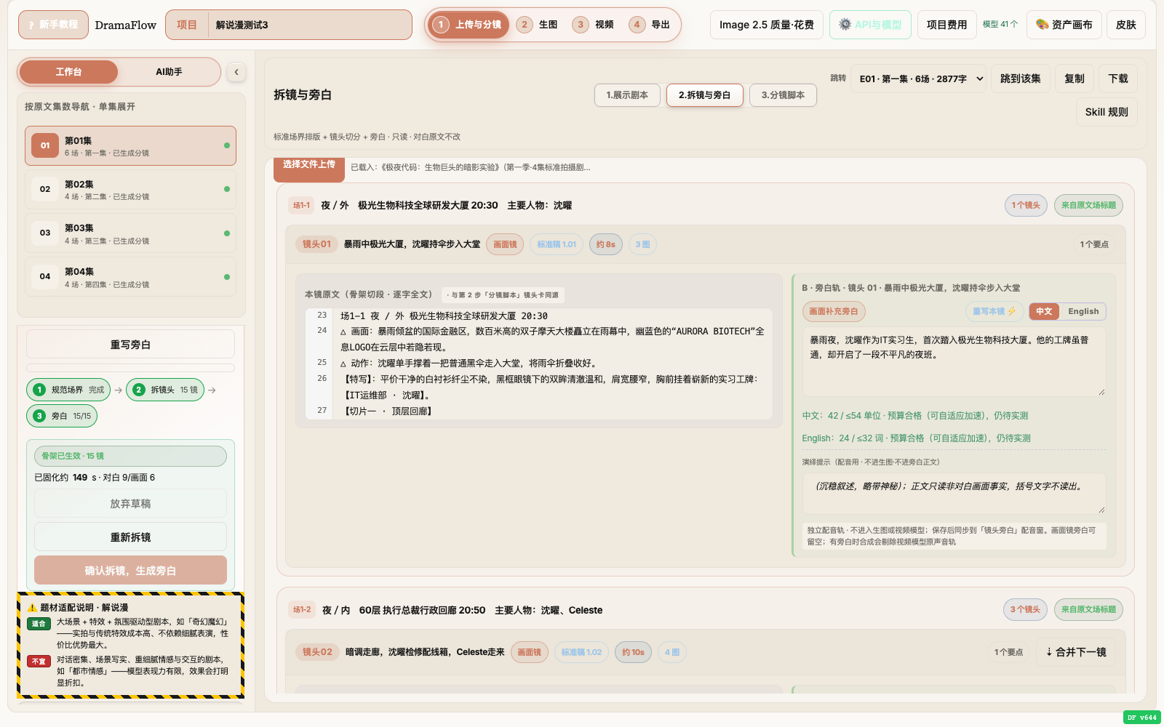Image resolution: width=1164 pixels, height=727 pixels.
Task: Expand episode 第04集 in navigation
Action: pyautogui.click(x=130, y=276)
